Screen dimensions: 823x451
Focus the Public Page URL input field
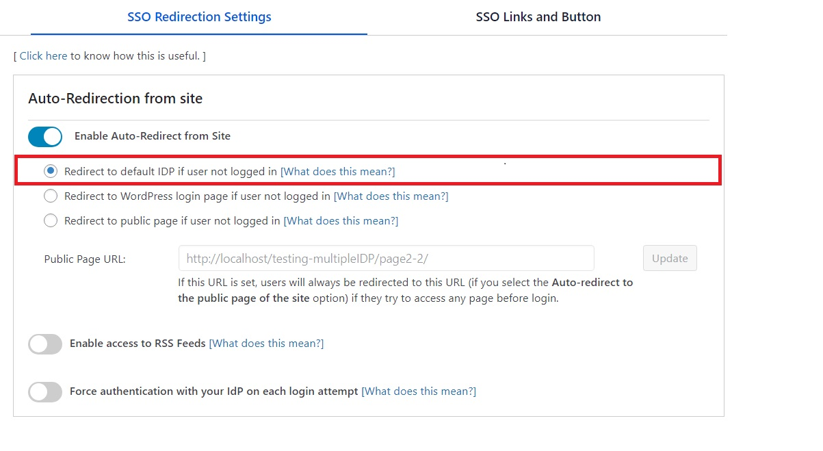(x=386, y=259)
